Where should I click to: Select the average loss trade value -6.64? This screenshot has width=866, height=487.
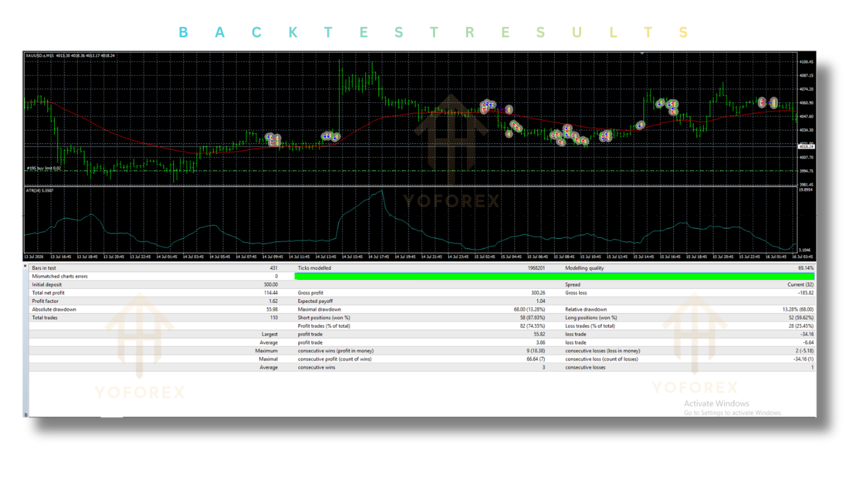point(808,342)
